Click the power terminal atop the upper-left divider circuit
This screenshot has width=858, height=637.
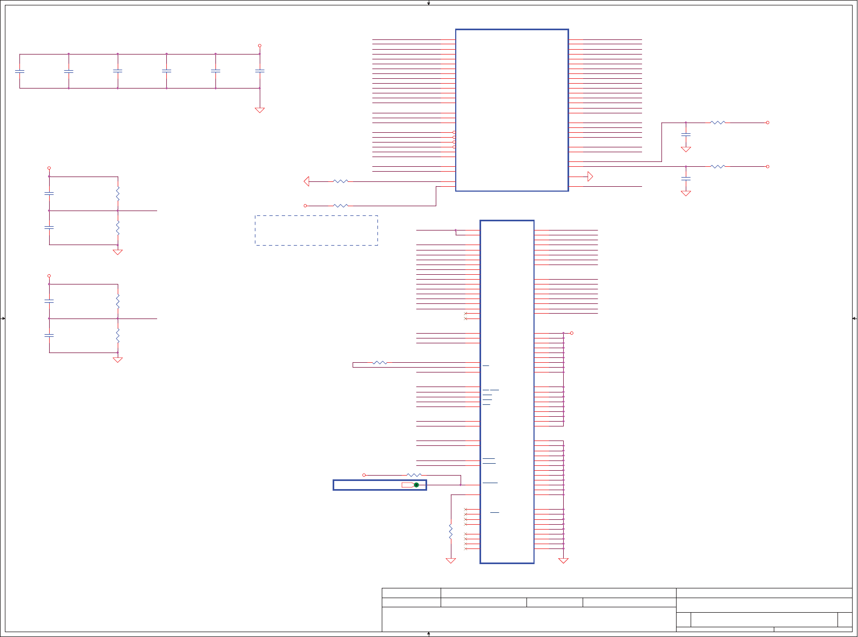pyautogui.click(x=49, y=168)
